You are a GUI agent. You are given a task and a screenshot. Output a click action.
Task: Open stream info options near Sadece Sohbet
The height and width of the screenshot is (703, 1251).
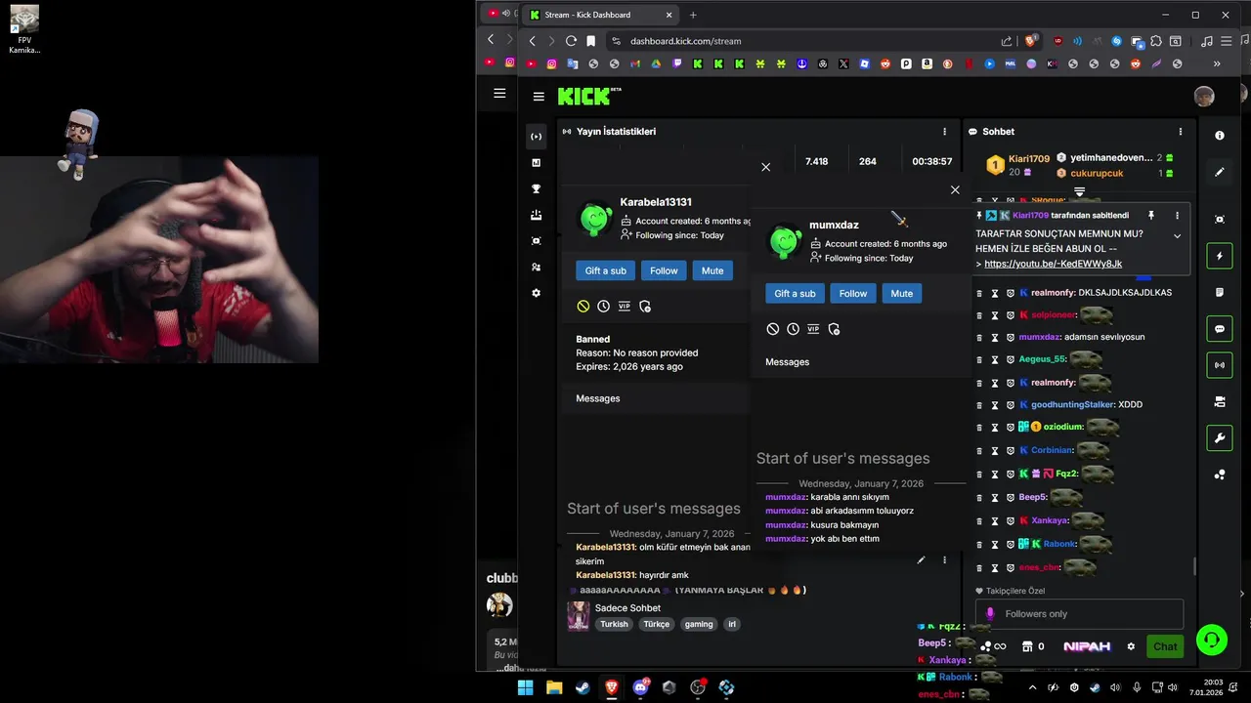[x=944, y=560]
